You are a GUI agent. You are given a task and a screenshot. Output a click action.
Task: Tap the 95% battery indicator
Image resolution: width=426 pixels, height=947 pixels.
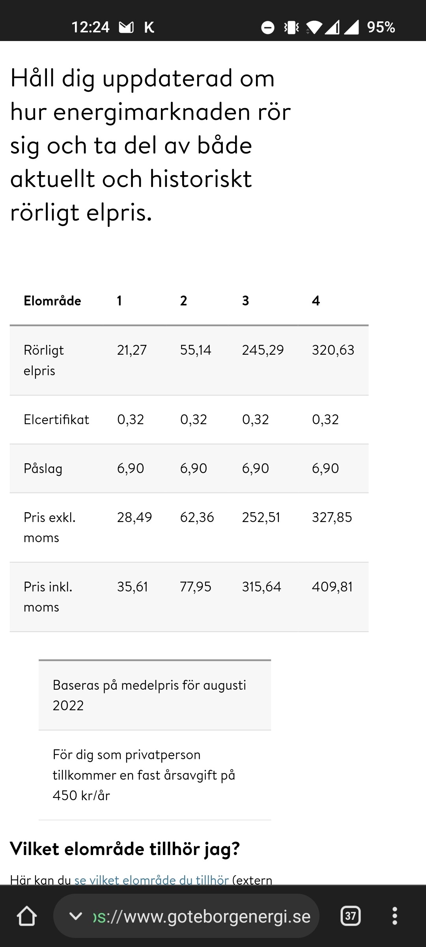point(381,27)
